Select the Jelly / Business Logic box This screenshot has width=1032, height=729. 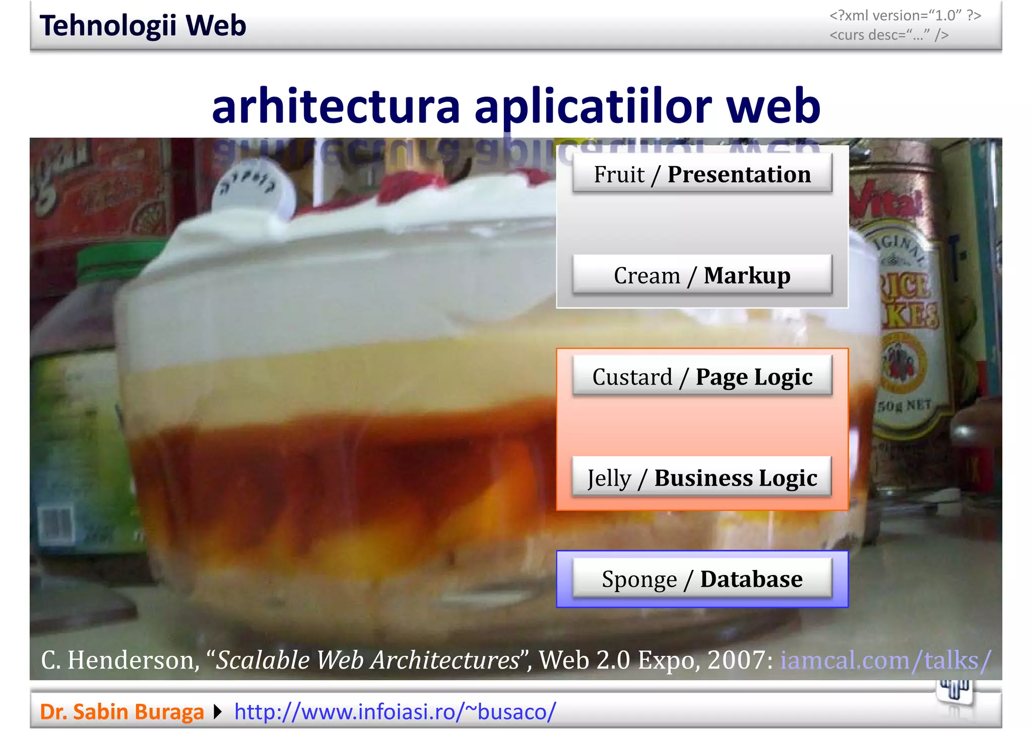[x=702, y=477]
